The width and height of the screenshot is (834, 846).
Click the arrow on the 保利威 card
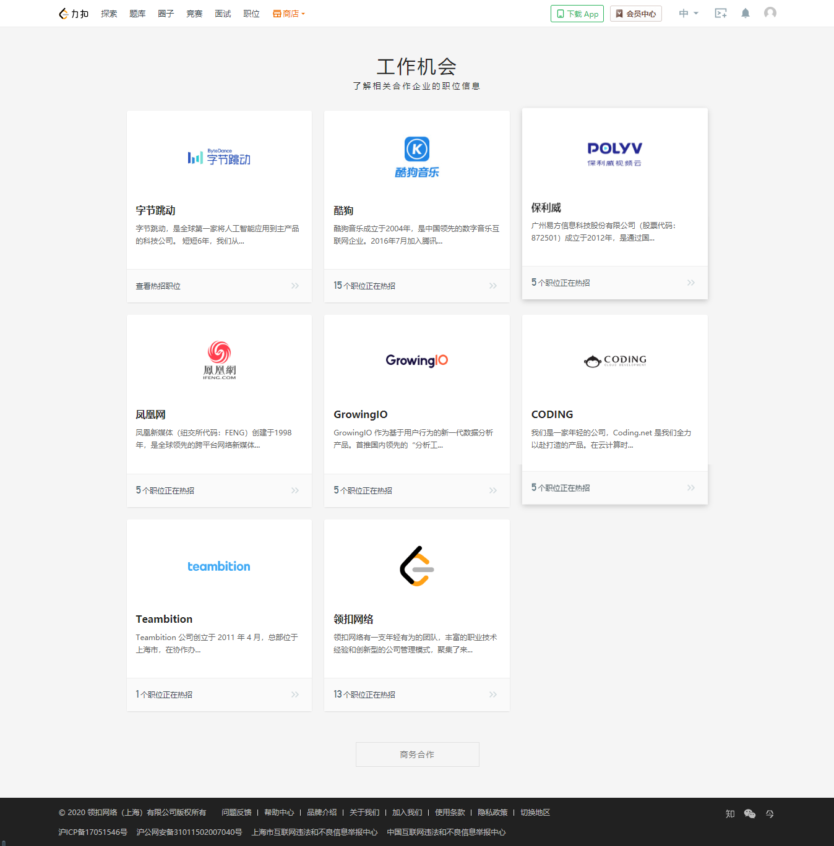[x=691, y=283]
